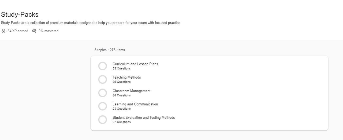Image resolution: width=343 pixels, height=140 pixels.
Task: Click the Study-Packs page heading
Action: coord(20,14)
